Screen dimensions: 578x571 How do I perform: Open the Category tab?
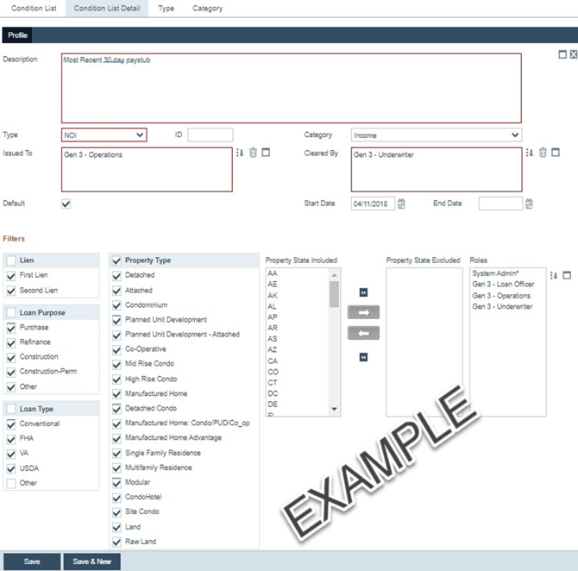click(x=207, y=9)
